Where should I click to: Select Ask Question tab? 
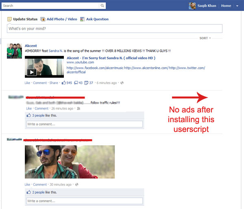97,19
